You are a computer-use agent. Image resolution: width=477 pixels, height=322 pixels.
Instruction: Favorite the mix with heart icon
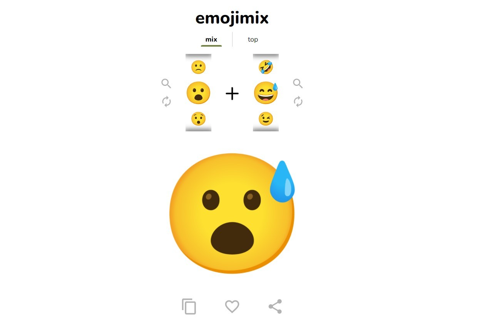(232, 307)
